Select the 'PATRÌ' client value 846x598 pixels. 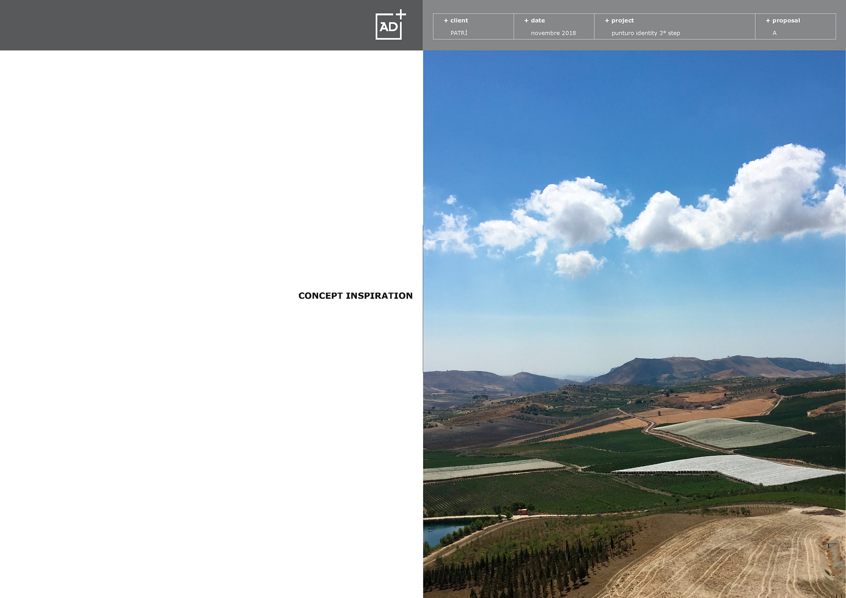pos(459,33)
